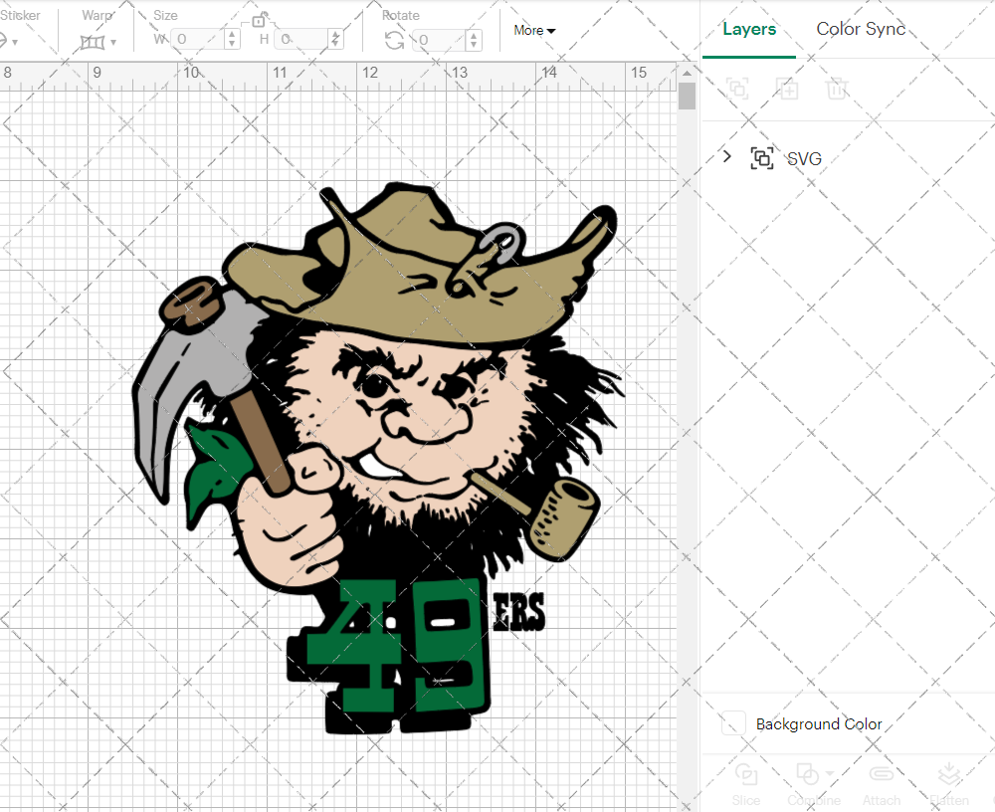Click the canvas scroll up arrow
The width and height of the screenshot is (995, 812).
coord(687,73)
